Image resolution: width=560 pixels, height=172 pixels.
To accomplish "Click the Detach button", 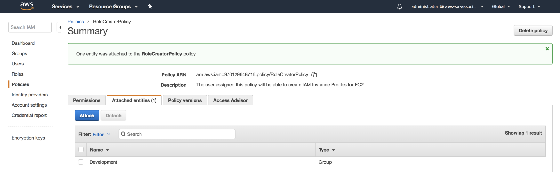I will point(113,116).
